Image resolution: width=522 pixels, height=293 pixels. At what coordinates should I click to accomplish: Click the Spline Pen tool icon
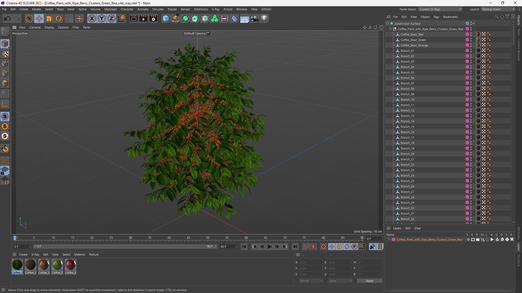point(176,18)
